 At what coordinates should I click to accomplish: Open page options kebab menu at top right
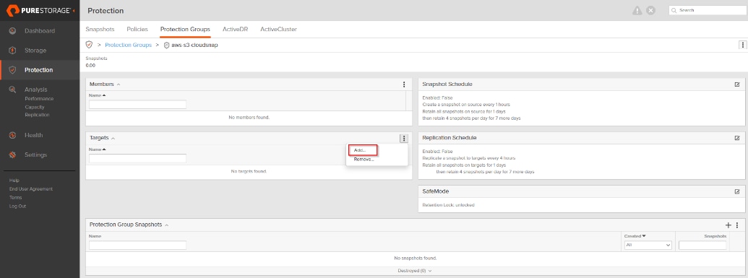click(742, 45)
